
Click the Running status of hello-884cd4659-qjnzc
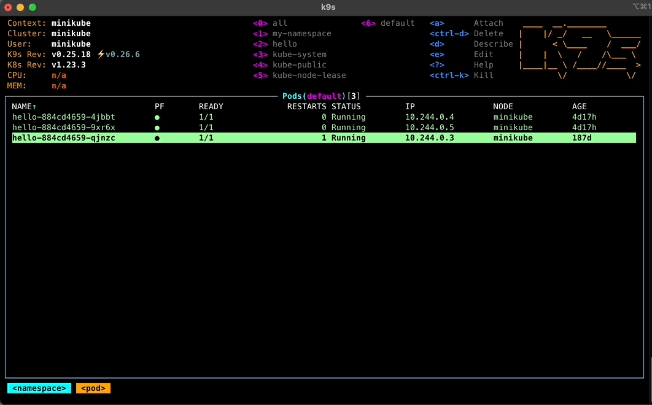[349, 137]
